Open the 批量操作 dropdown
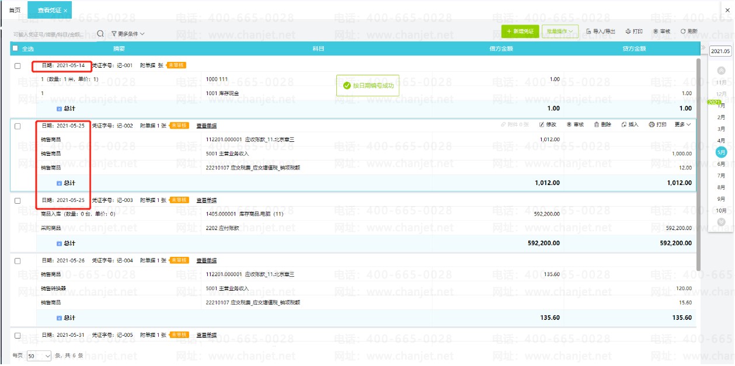The height and width of the screenshot is (366, 735). point(560,32)
